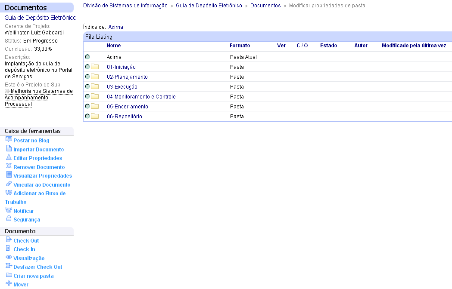Click the Visualização eye icon

point(9,257)
